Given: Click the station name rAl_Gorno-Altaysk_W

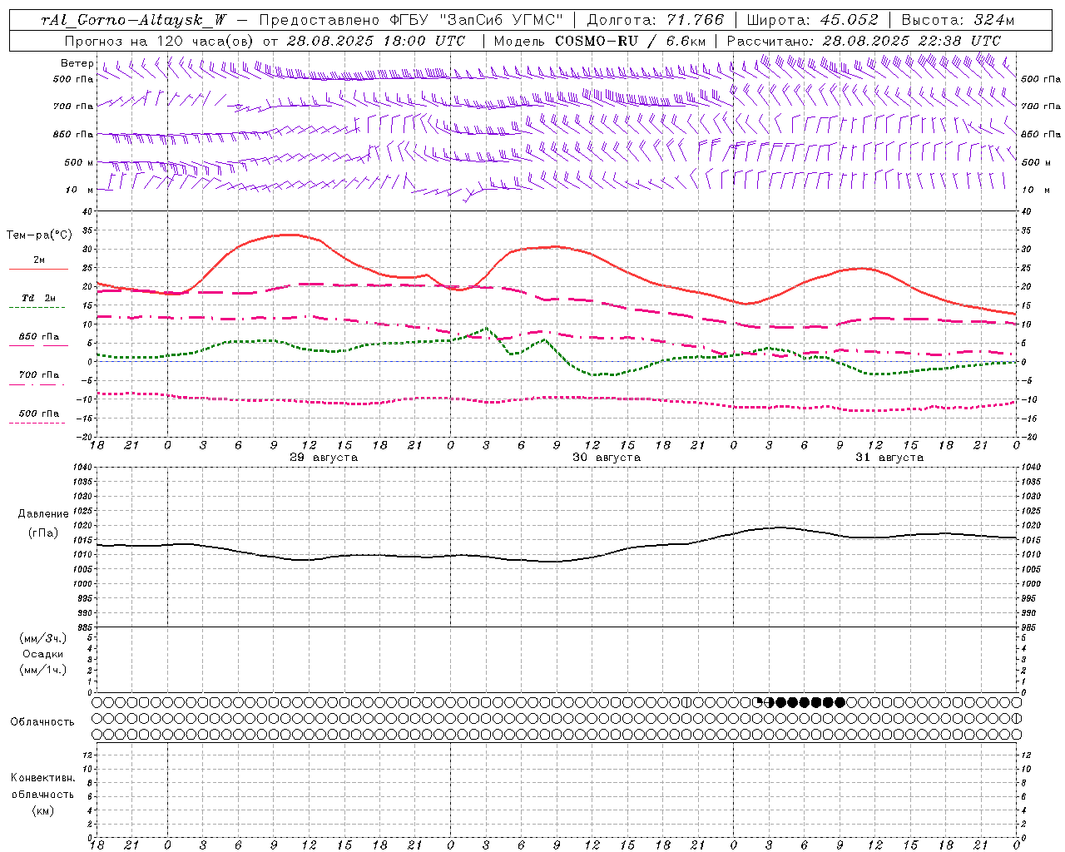Looking at the screenshot, I should (134, 20).
